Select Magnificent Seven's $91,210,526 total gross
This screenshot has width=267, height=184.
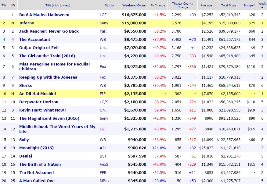pos(229,119)
